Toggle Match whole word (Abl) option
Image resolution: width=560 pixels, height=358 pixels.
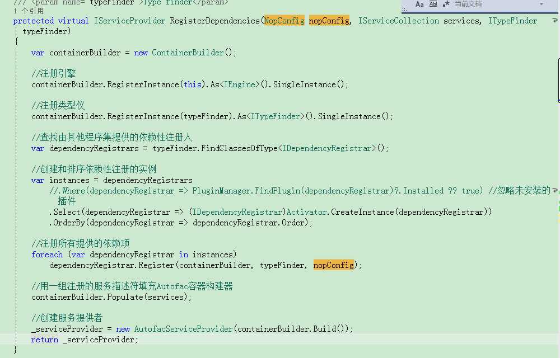point(433,4)
